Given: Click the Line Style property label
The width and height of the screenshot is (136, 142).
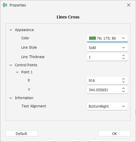Looking at the screenshot, I should pos(29,48).
